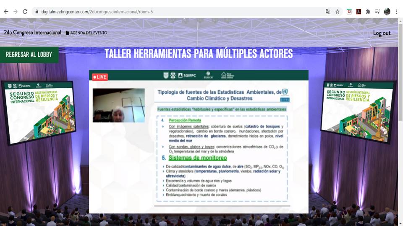Click the CDMX shield logo in stream header
The image size is (403, 226).
pos(166,75)
